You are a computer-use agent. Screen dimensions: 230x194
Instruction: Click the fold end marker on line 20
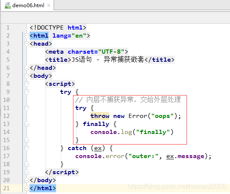(x=27, y=180)
